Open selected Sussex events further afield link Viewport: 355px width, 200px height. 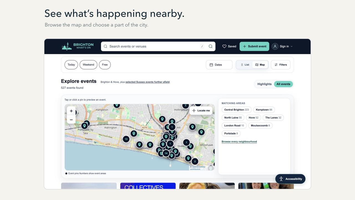(x=147, y=82)
